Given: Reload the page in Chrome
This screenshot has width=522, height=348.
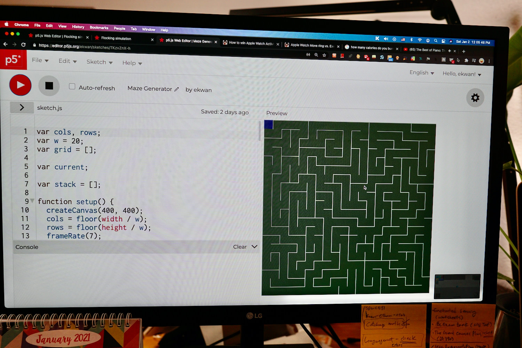Looking at the screenshot, I should coord(23,45).
